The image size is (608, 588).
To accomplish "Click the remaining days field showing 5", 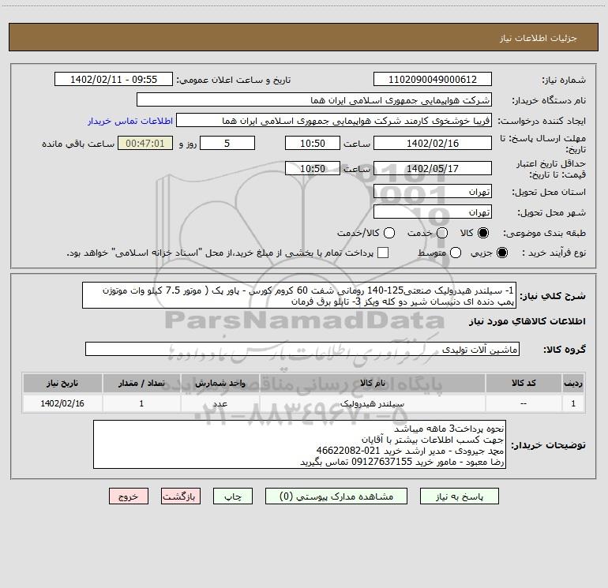I will (x=227, y=143).
